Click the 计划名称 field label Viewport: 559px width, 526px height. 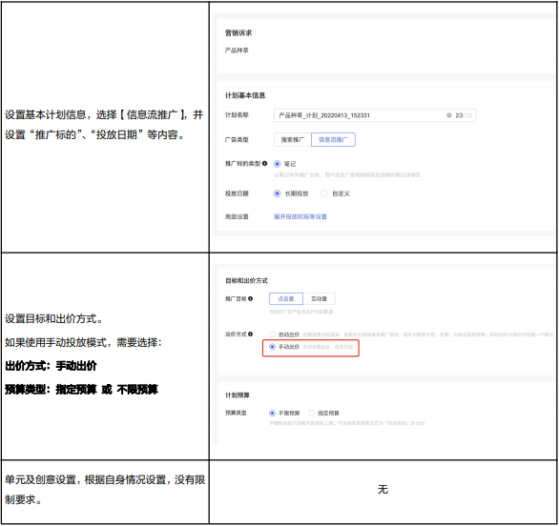[x=237, y=115]
